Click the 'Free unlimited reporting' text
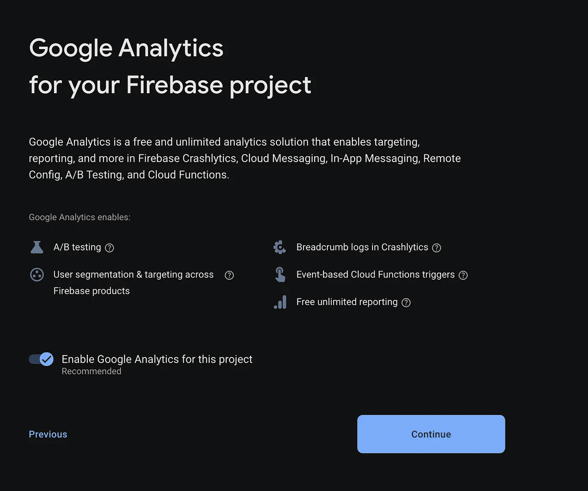 (x=347, y=302)
